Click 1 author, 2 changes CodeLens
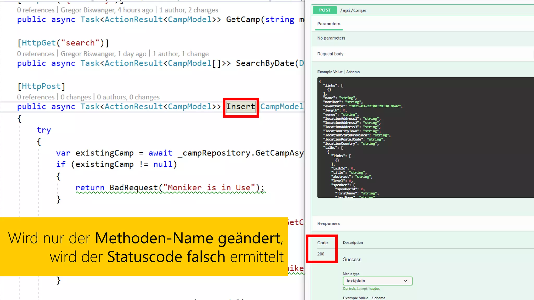Viewport: 534px width, 300px height. pyautogui.click(x=189, y=10)
